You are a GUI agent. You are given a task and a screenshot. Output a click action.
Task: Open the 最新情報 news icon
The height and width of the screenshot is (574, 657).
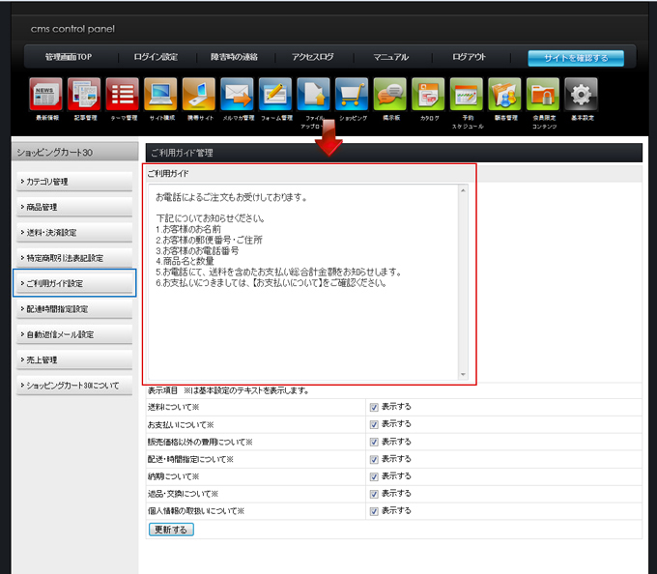(45, 95)
